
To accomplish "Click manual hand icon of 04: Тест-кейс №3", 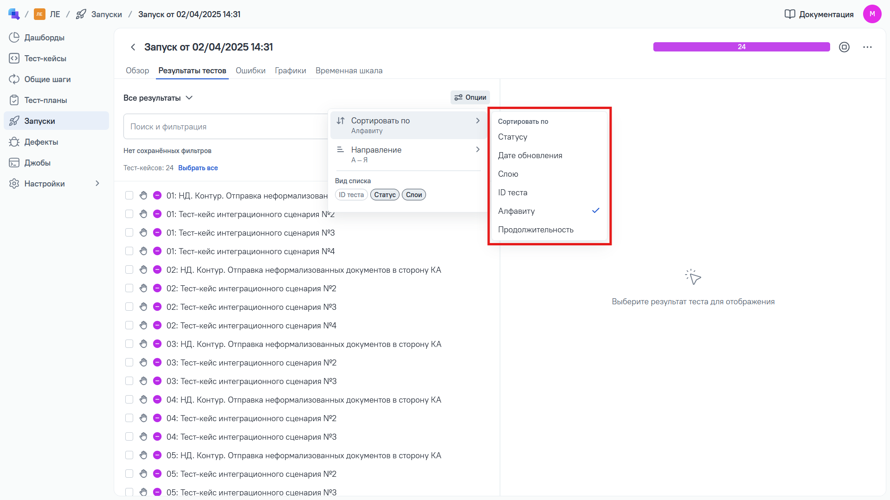I will click(143, 436).
